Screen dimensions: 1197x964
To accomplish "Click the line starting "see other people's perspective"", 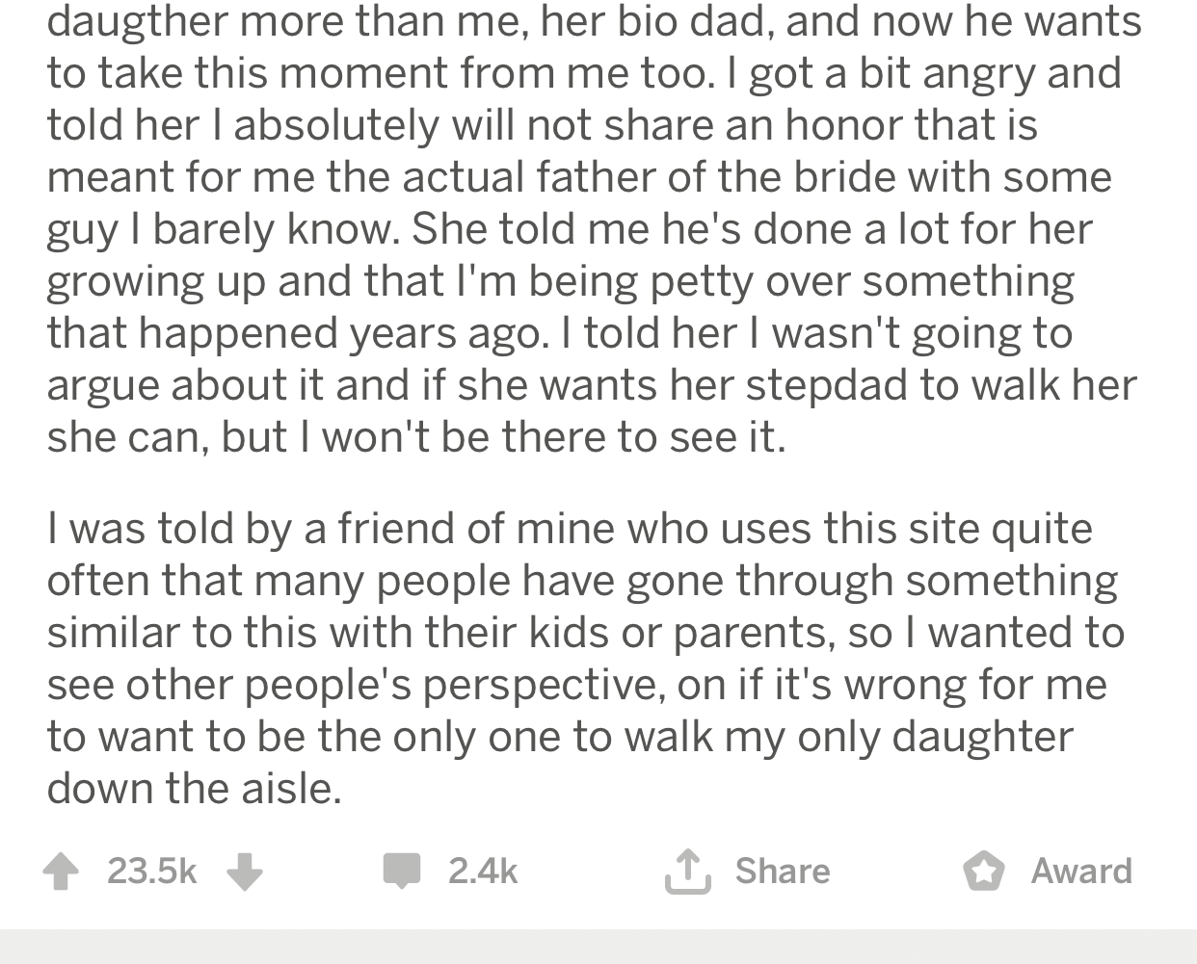I will [x=577, y=684].
